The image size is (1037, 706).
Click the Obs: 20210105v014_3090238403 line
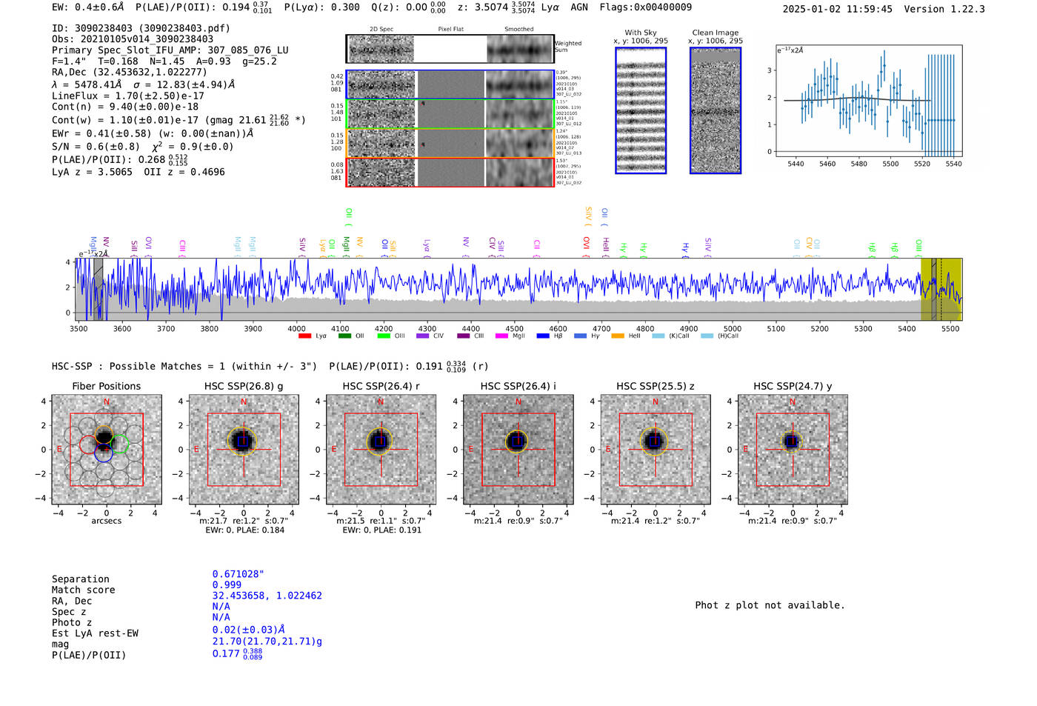[133, 39]
